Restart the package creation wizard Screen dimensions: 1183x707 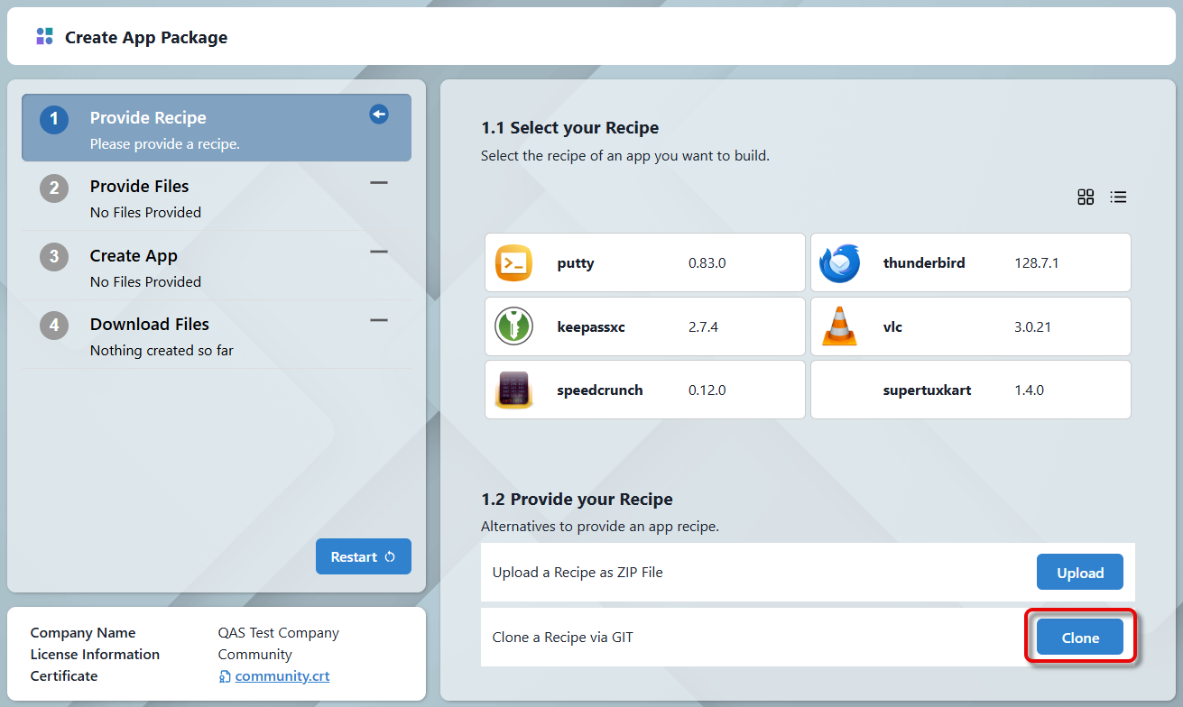pos(364,556)
